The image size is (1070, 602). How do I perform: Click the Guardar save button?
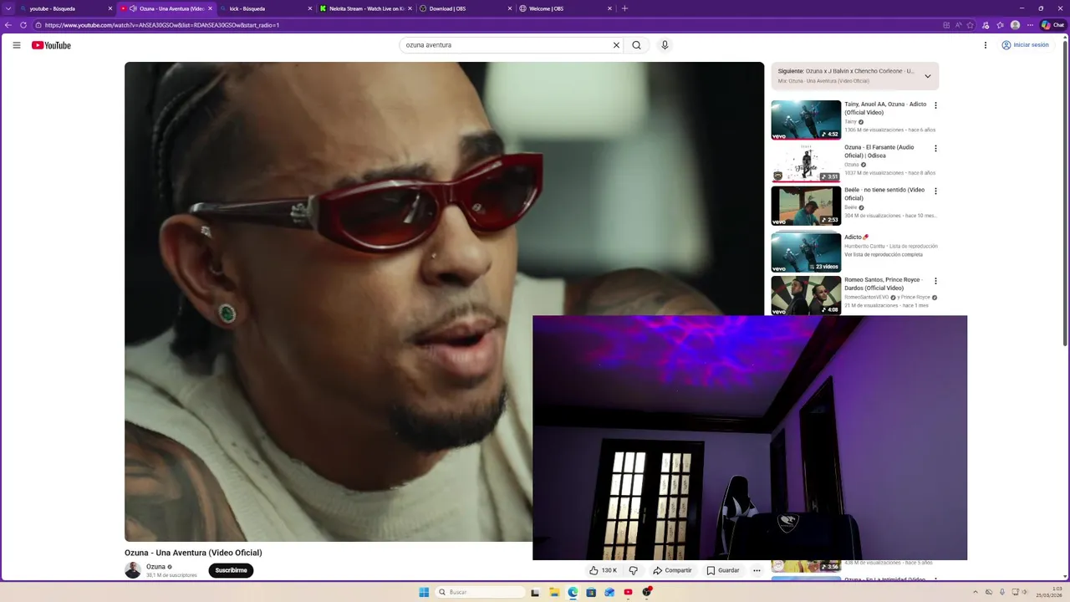point(723,570)
